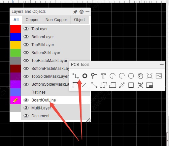Choose the Text tool in PCB Tools
The width and height of the screenshot is (169, 146).
coord(103,76)
